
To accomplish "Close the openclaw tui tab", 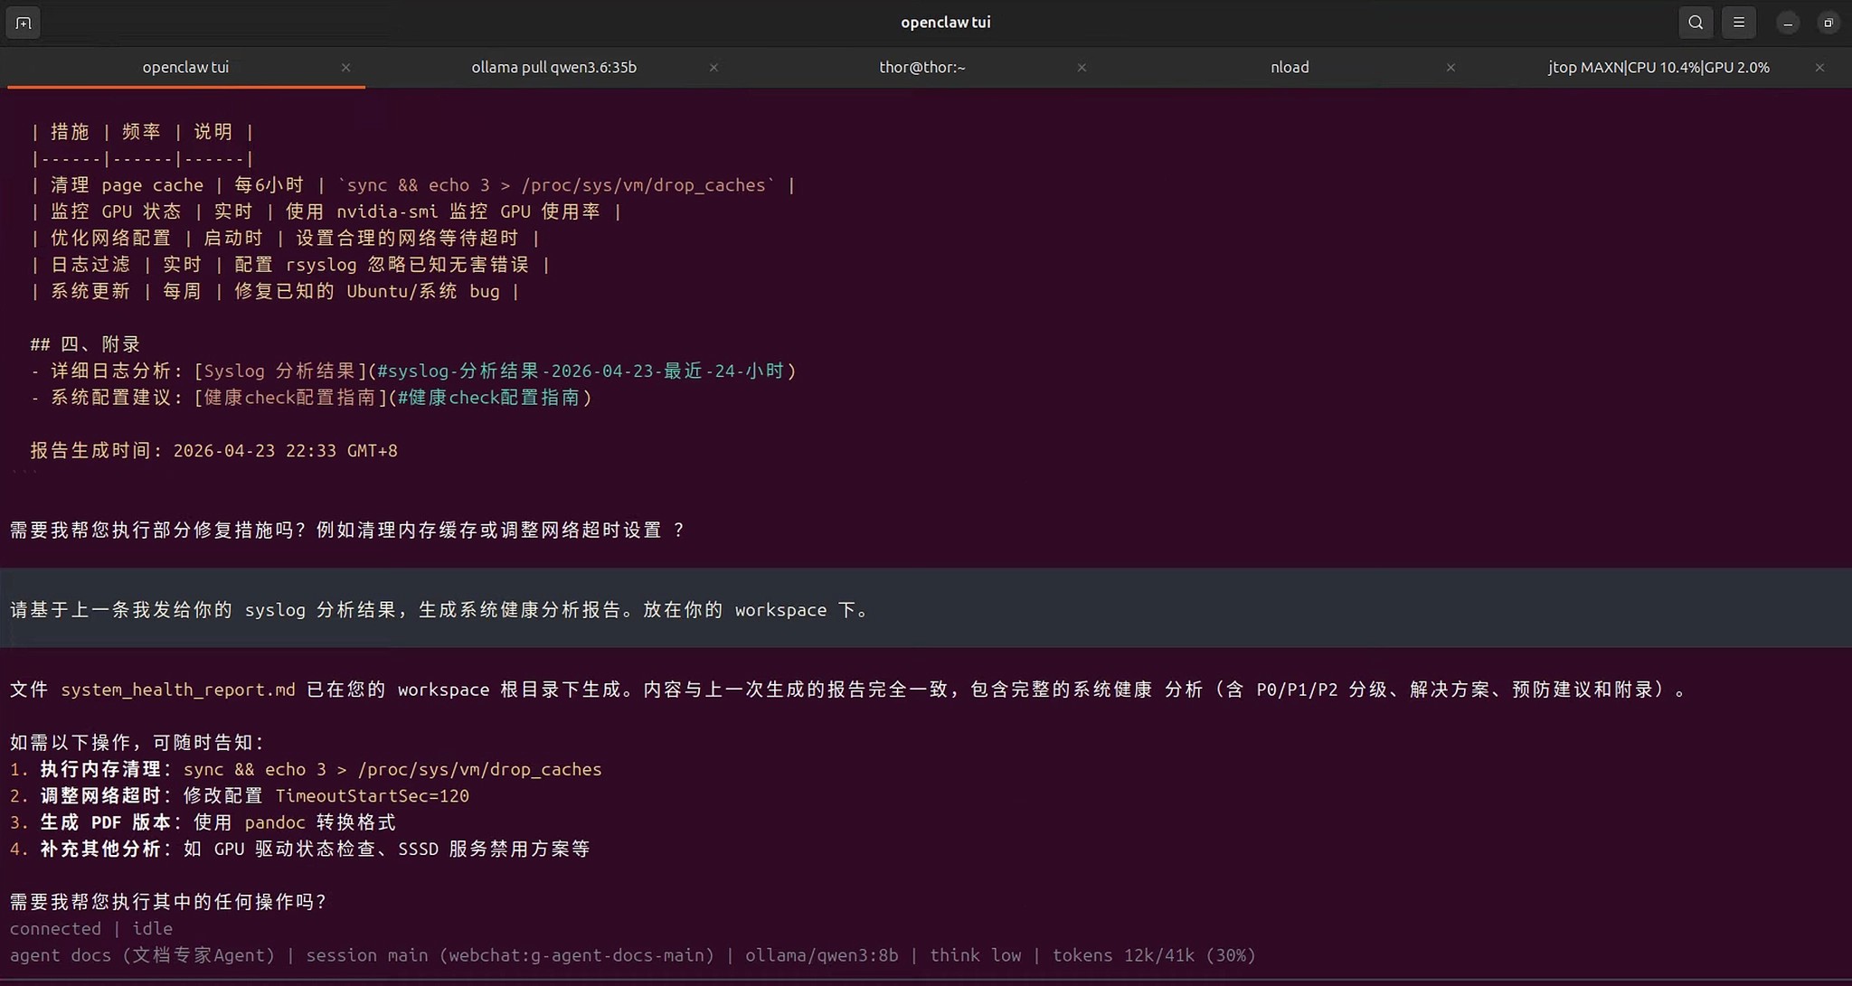I will coord(345,68).
